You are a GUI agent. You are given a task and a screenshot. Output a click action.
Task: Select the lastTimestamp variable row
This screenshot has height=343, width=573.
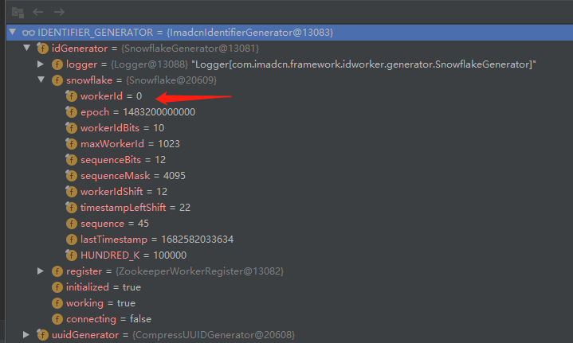pyautogui.click(x=156, y=239)
